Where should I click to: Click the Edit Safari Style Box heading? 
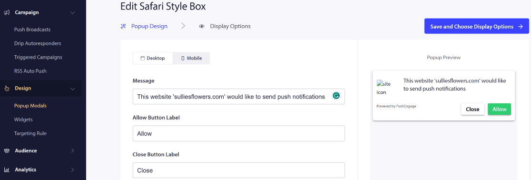[163, 6]
